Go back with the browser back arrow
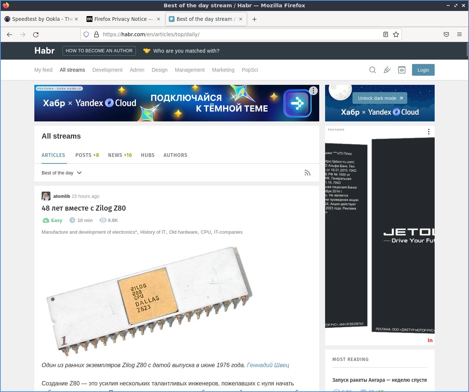Viewport: 469px width, 392px height. [x=9, y=34]
